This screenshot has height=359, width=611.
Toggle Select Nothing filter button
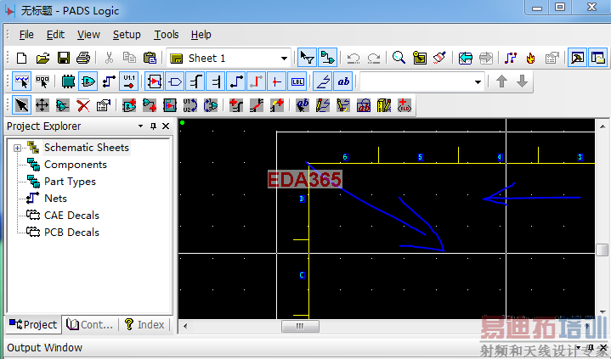click(x=42, y=81)
